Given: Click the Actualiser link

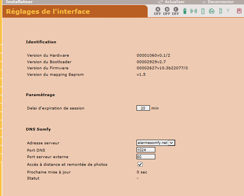Looking at the screenshot, I should click(174, 2).
